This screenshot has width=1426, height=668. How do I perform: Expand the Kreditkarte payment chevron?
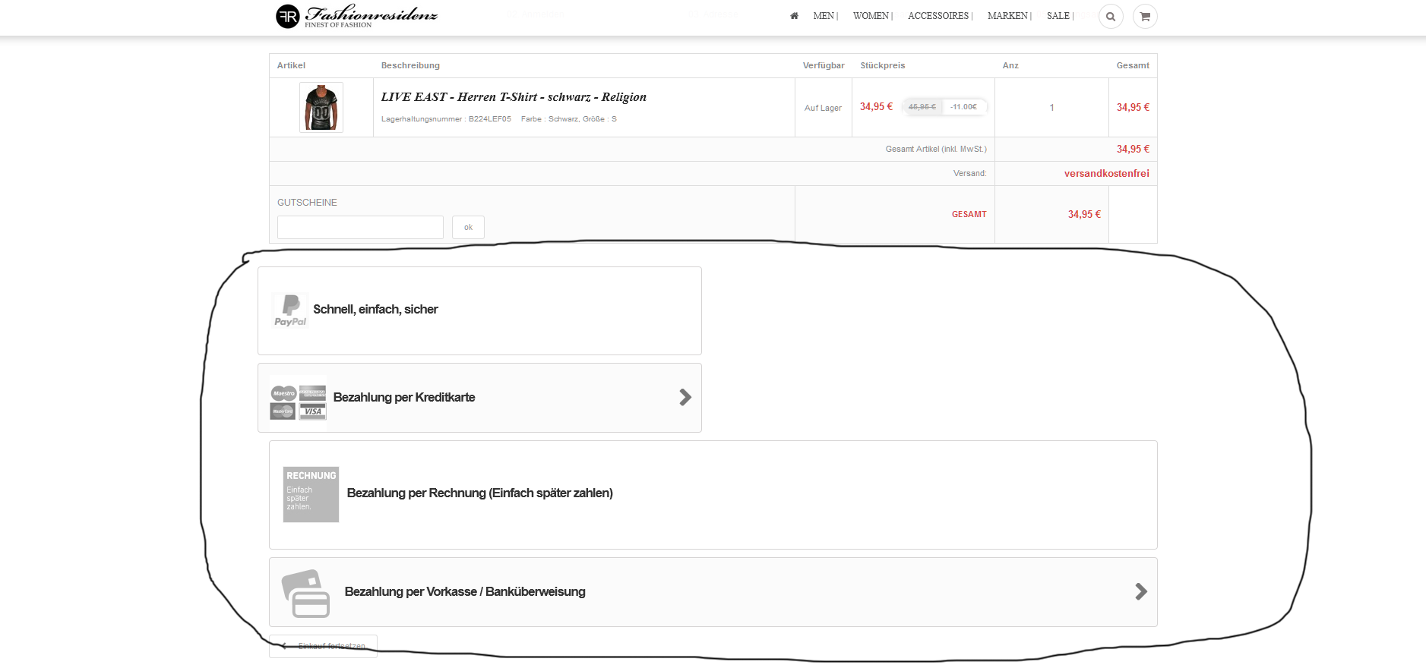tap(685, 397)
